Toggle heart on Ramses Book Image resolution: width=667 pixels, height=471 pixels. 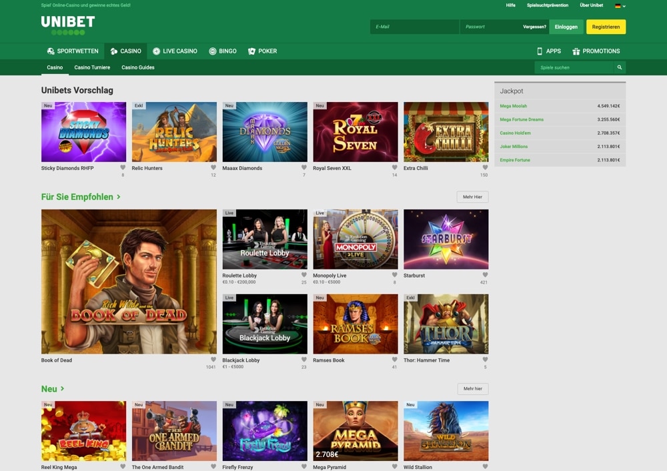[x=395, y=360]
